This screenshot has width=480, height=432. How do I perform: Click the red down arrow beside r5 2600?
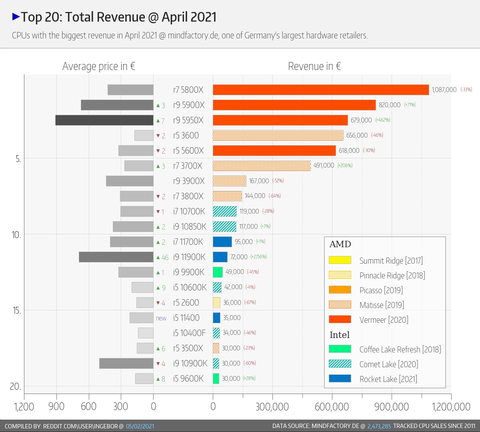tap(158, 303)
